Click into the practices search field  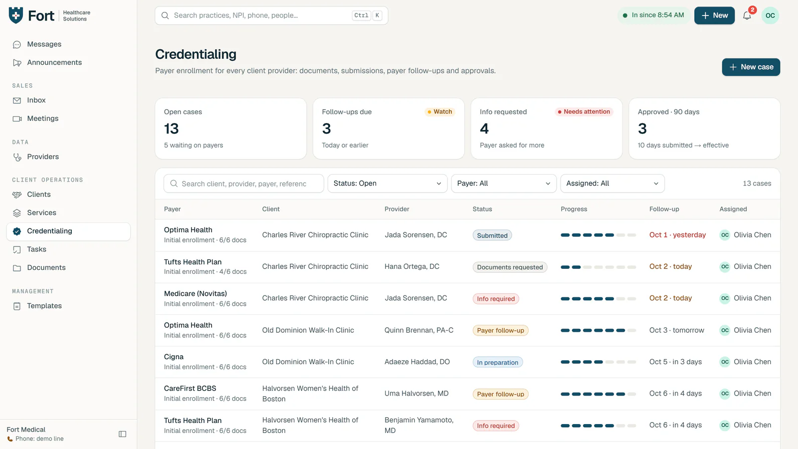click(x=271, y=15)
